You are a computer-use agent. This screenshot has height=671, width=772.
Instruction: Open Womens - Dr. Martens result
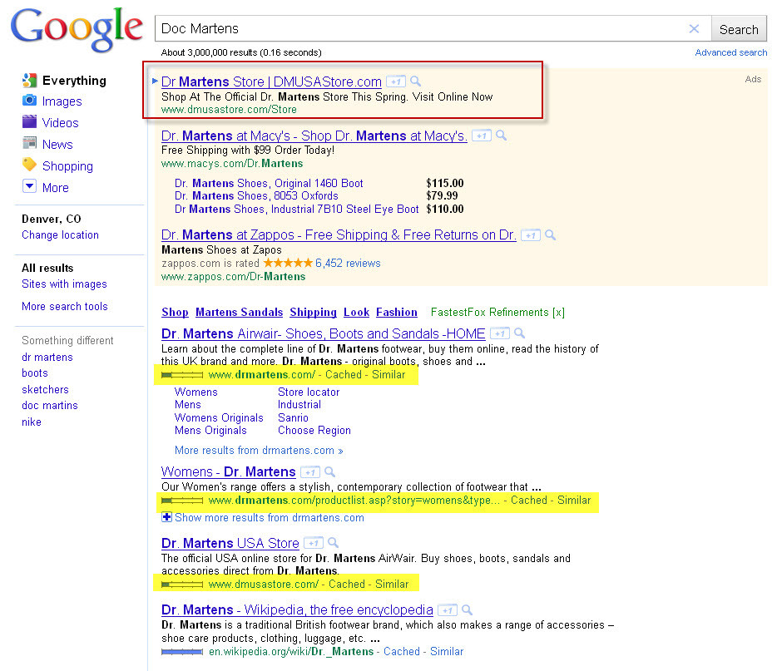tap(229, 472)
